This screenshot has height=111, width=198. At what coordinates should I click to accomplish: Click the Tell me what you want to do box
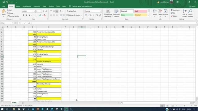[x=80, y=6]
